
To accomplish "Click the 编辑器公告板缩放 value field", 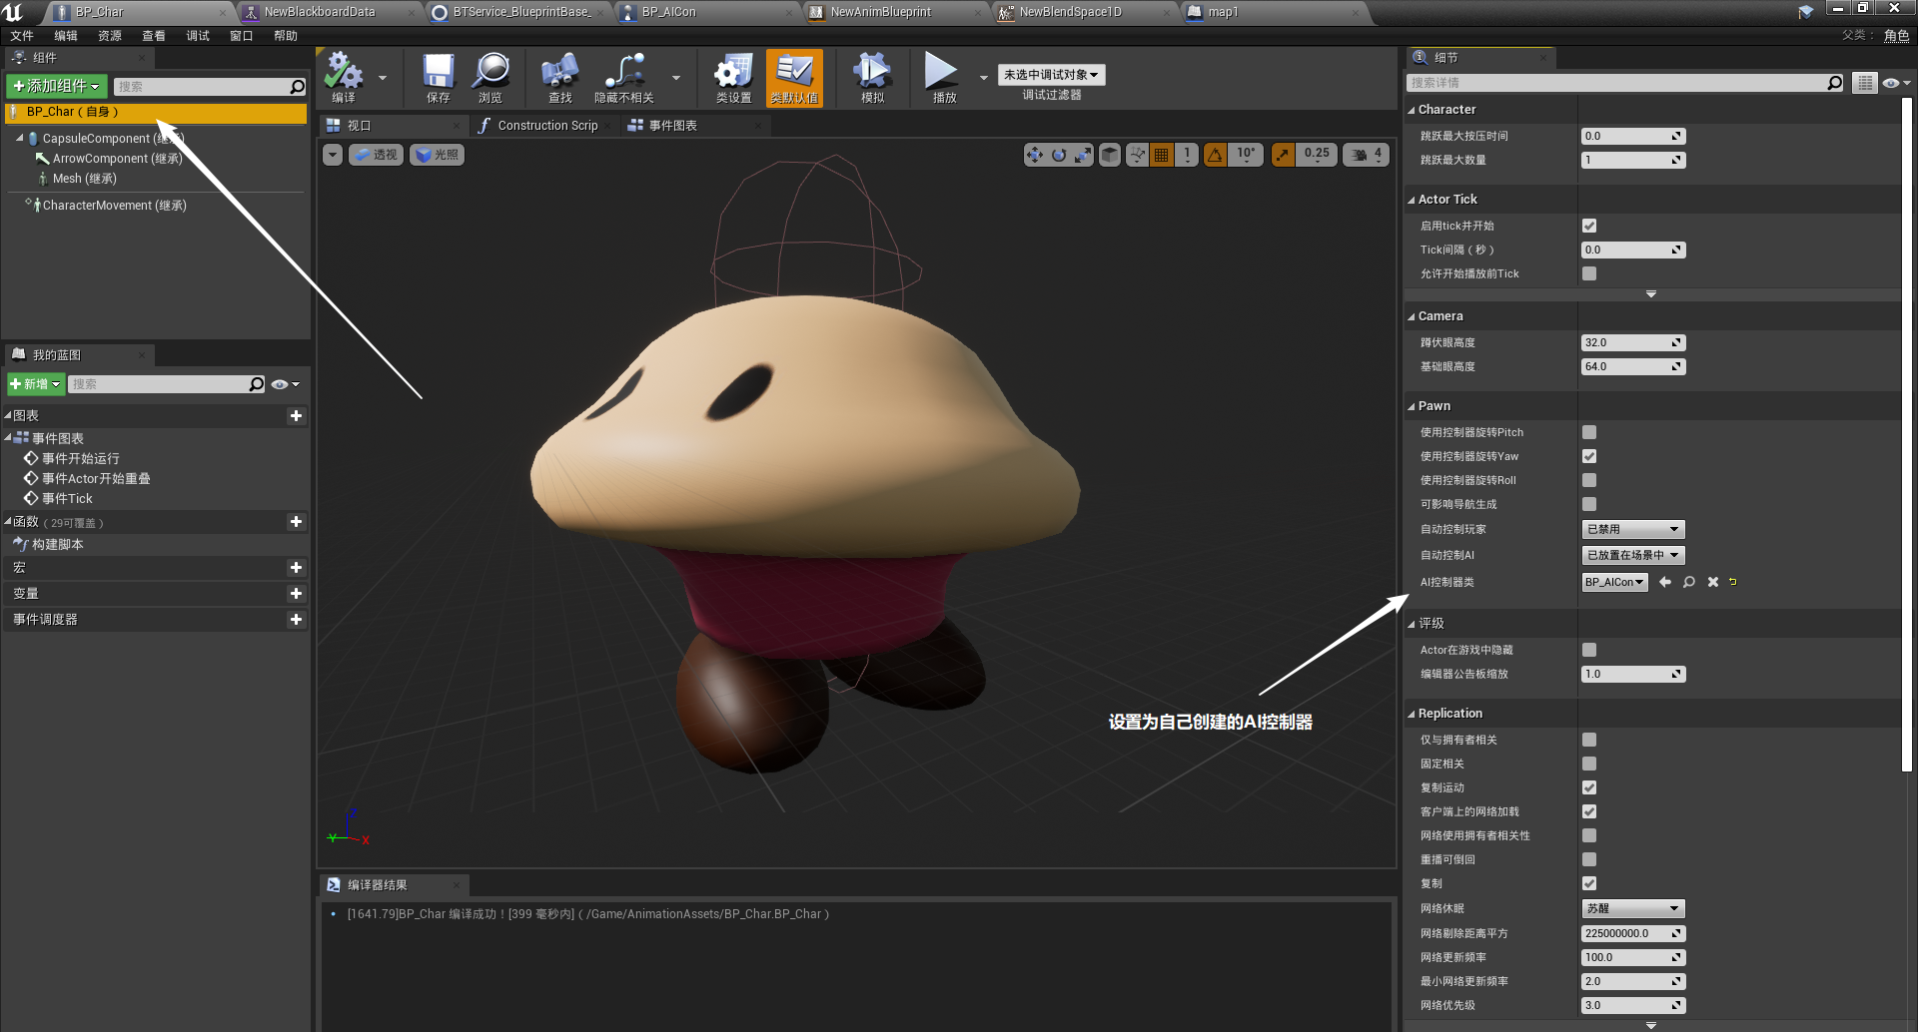I will pos(1633,674).
